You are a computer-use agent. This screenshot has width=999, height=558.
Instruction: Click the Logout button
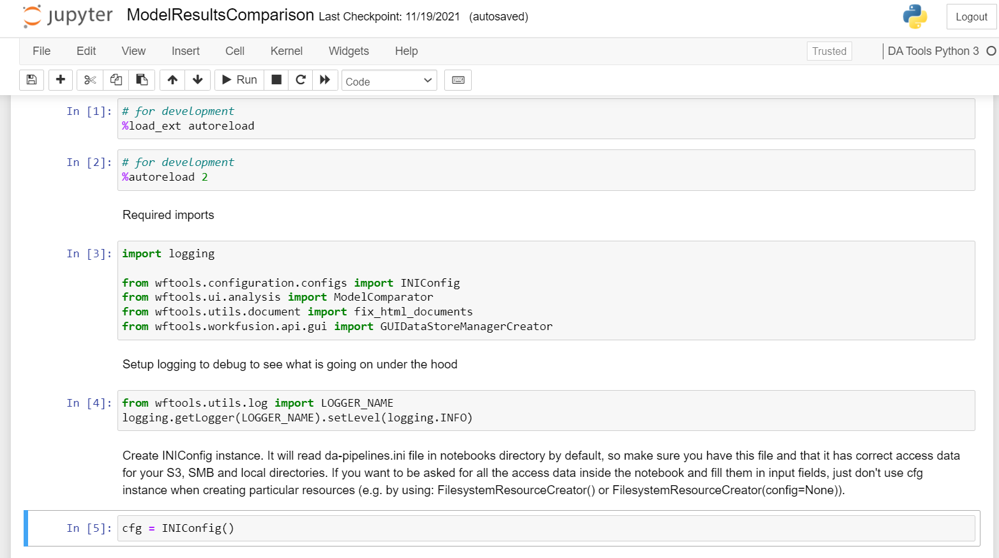pyautogui.click(x=971, y=17)
